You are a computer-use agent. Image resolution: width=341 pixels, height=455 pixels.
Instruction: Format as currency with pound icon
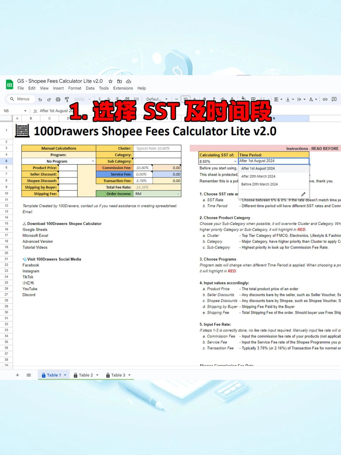[x=100, y=99]
